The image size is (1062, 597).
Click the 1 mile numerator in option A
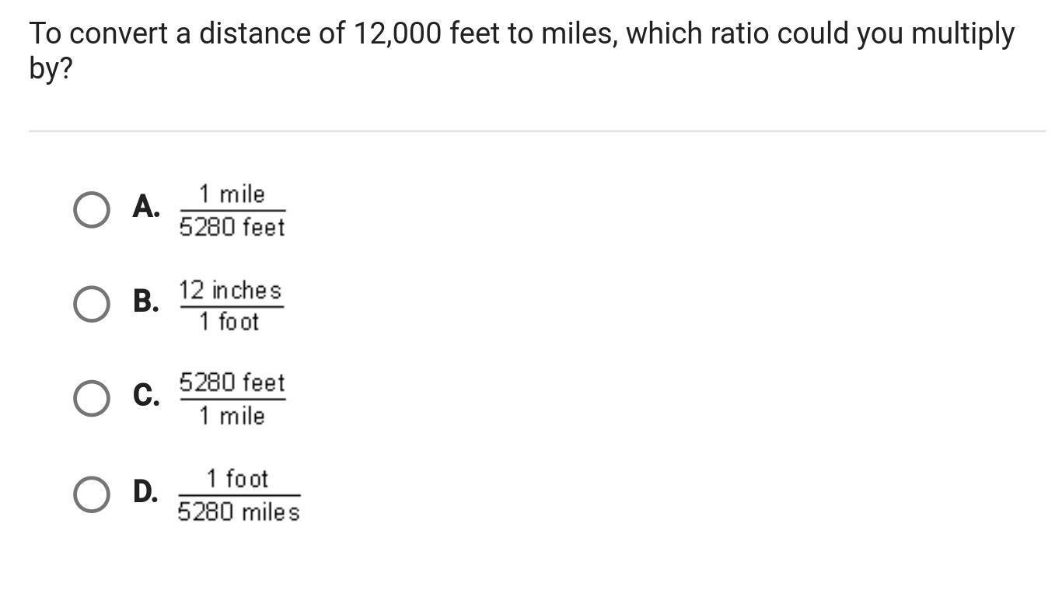pos(232,194)
